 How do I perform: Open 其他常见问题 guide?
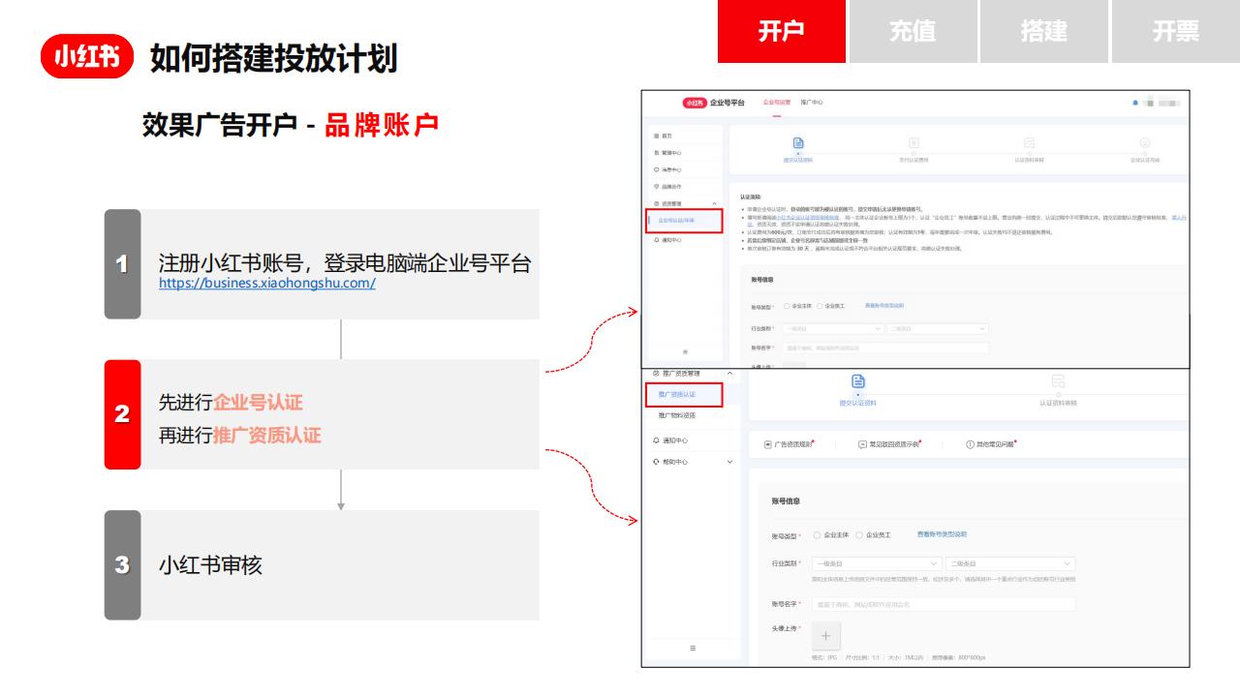pyautogui.click(x=992, y=444)
